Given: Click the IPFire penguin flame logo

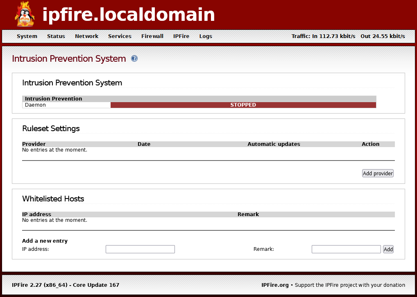Looking at the screenshot, I should click(x=25, y=15).
